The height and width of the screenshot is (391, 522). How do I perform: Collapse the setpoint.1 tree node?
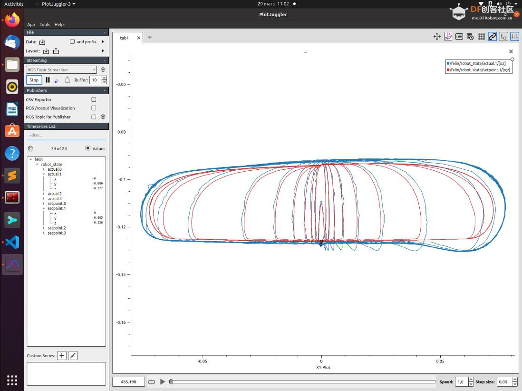44,208
